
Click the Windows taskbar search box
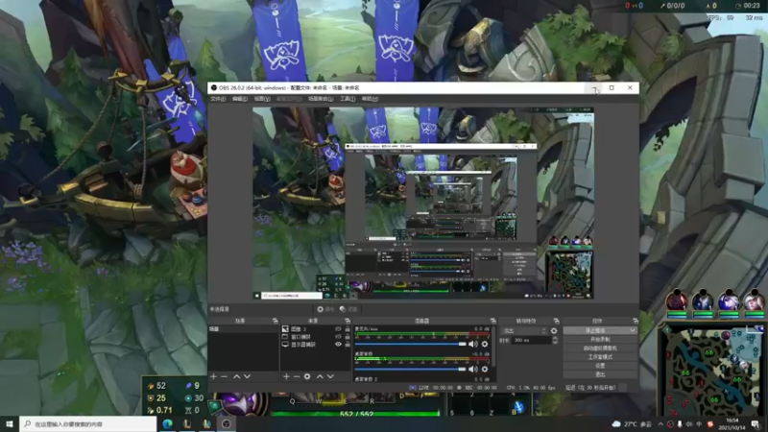(x=88, y=424)
